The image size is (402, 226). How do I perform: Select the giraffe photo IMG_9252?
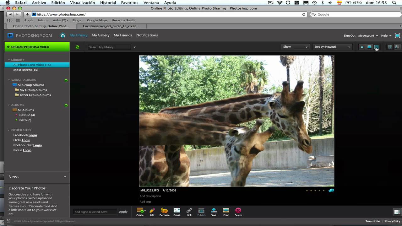tap(237, 121)
